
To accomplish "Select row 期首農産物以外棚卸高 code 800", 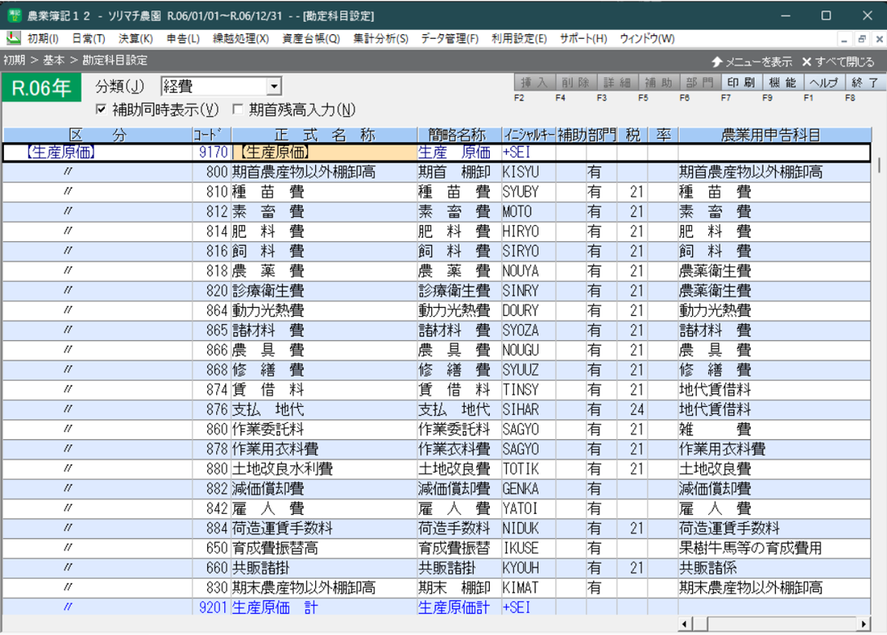I will tap(436, 172).
